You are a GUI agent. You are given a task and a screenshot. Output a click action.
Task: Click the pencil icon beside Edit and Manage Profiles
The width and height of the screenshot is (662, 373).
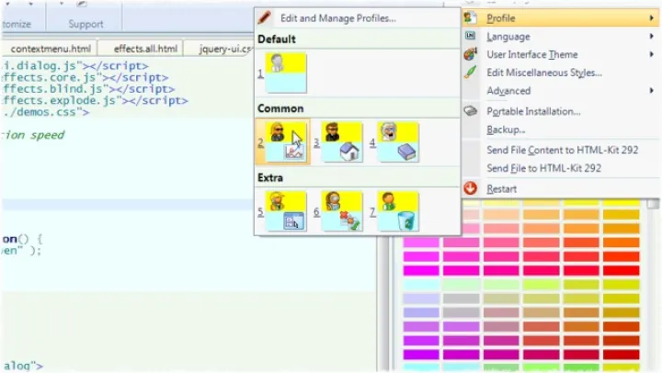pyautogui.click(x=264, y=17)
